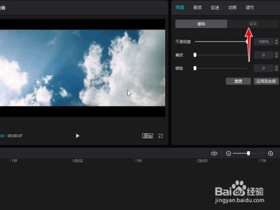The height and width of the screenshot is (210, 280).
Task: Click the 磨皮 value field showing 0
Action: (x=264, y=55)
